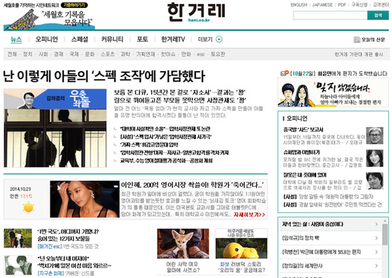Open the main headline about 스펙 조작
The image size is (392, 278).
(x=104, y=76)
